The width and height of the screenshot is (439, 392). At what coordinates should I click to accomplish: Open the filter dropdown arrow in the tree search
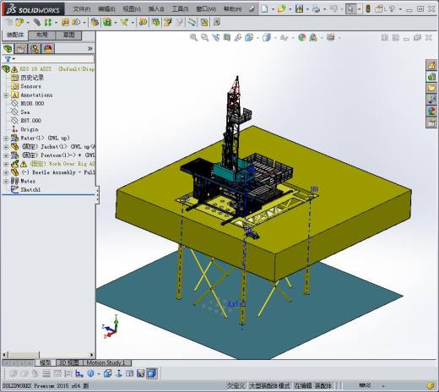click(x=14, y=59)
